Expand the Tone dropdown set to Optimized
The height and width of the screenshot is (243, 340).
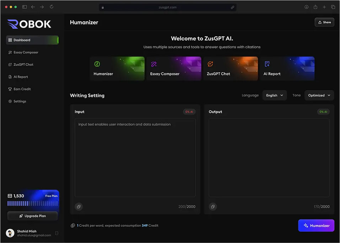[319, 95]
